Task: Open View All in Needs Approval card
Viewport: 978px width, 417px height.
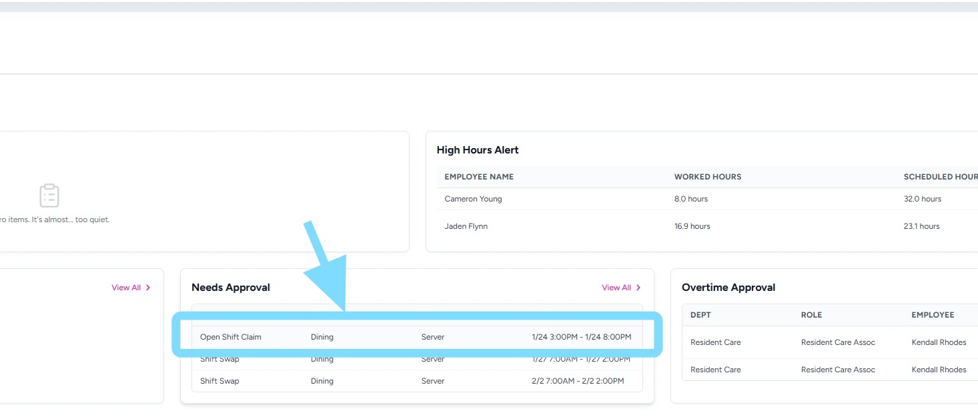Action: pos(616,288)
